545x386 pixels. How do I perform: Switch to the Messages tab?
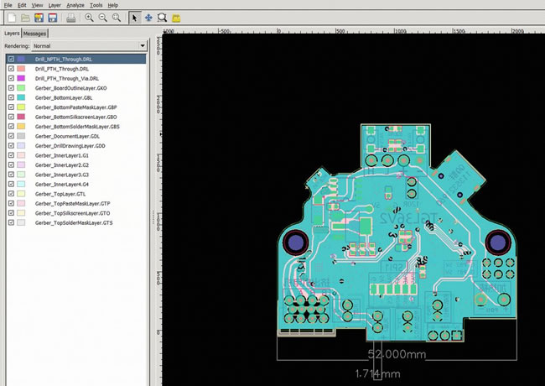35,34
